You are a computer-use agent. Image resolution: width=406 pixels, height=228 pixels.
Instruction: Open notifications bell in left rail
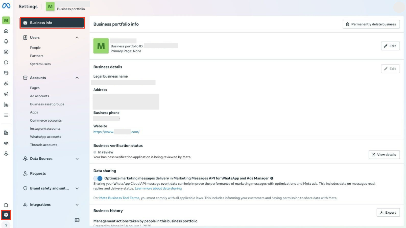pyautogui.click(x=6, y=41)
